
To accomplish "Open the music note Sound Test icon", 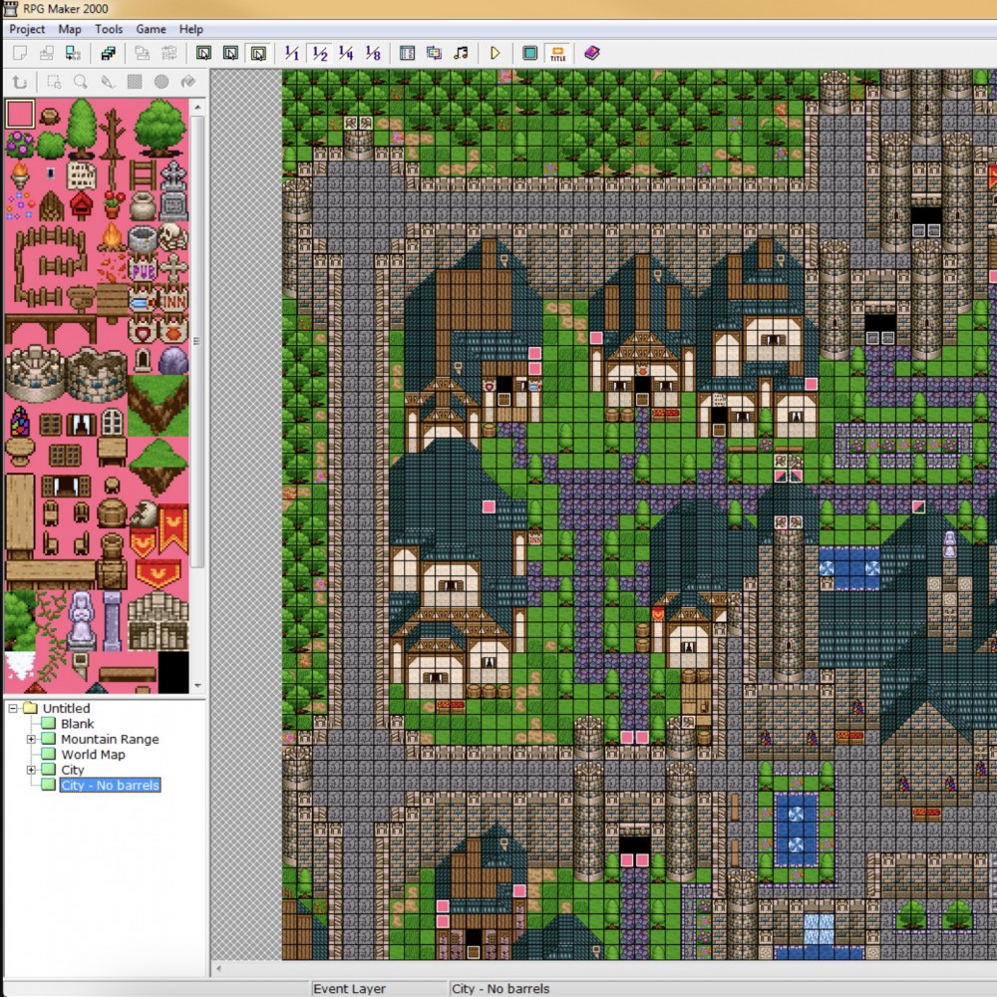I will click(x=461, y=54).
